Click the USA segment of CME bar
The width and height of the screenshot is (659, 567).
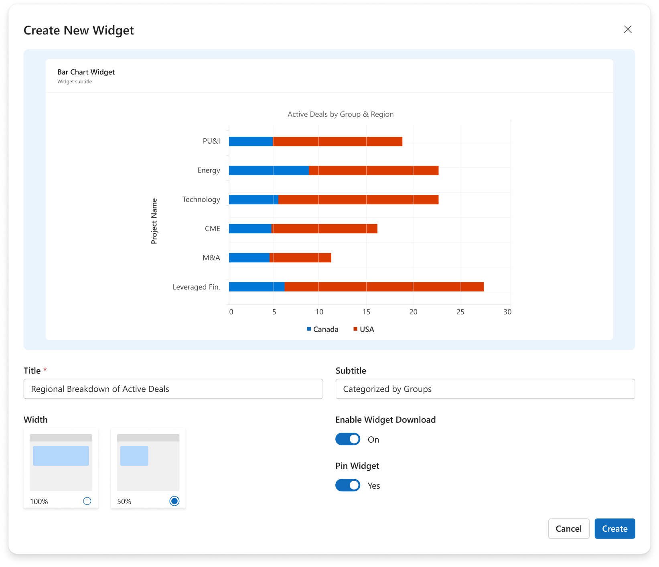pyautogui.click(x=324, y=229)
